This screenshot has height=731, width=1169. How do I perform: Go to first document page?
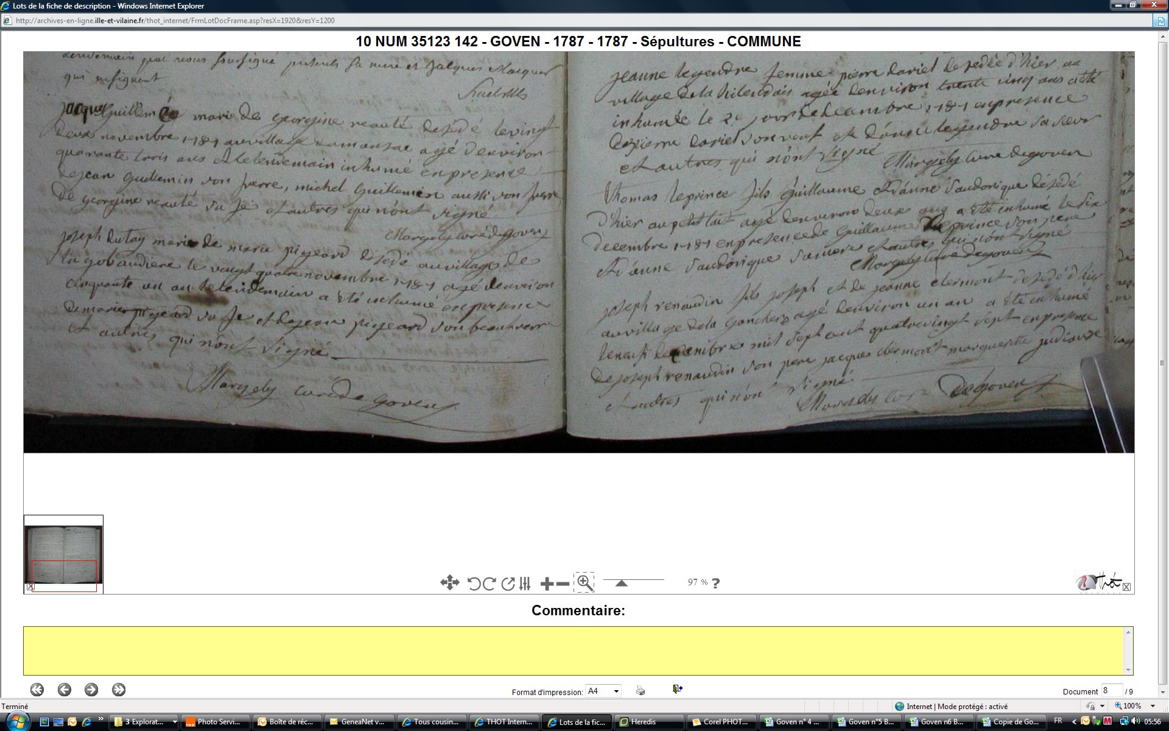(x=37, y=690)
